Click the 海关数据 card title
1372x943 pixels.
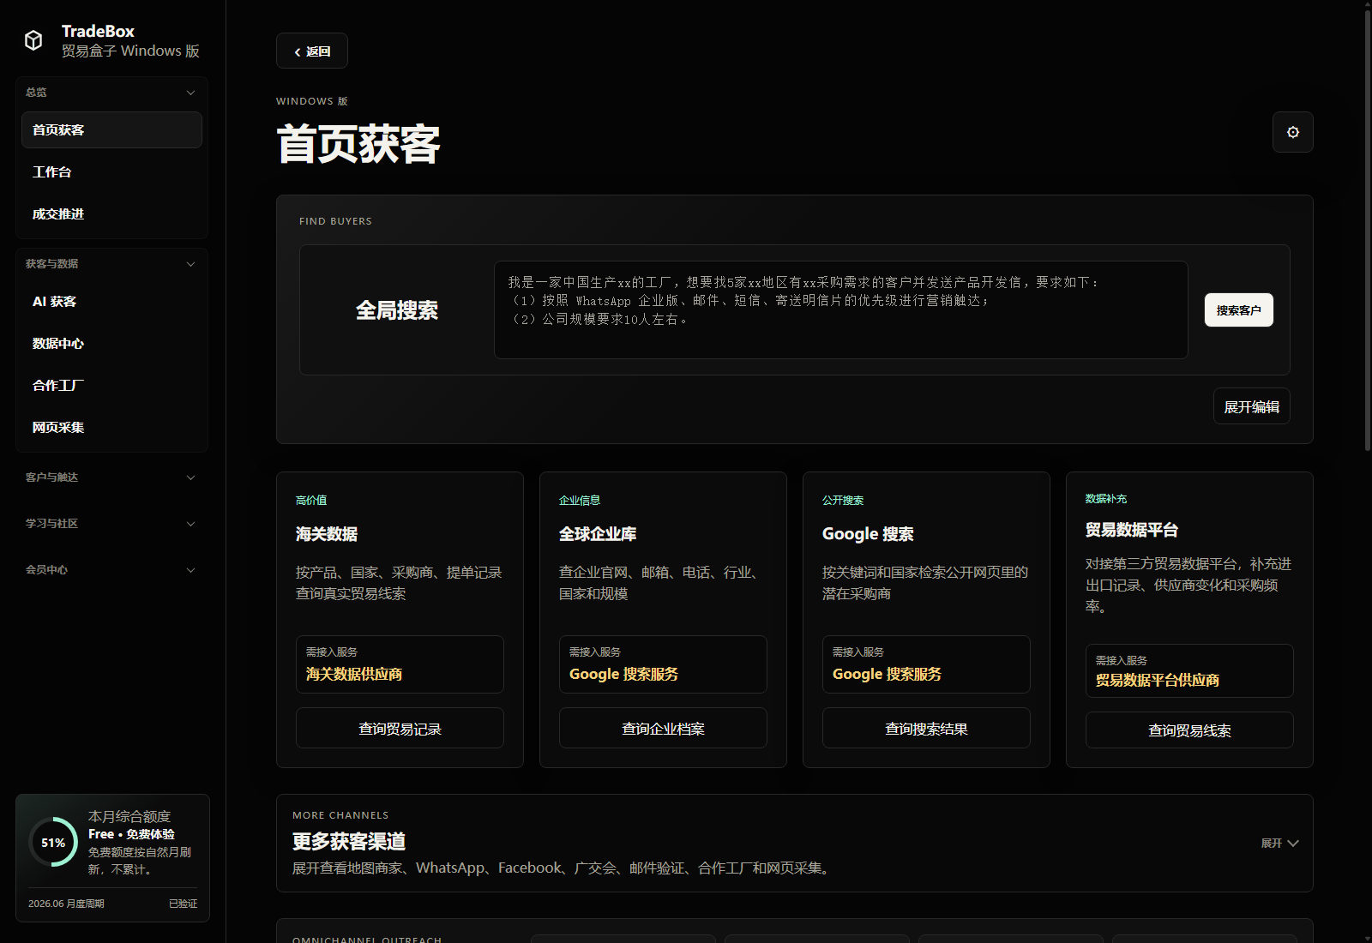point(327,534)
